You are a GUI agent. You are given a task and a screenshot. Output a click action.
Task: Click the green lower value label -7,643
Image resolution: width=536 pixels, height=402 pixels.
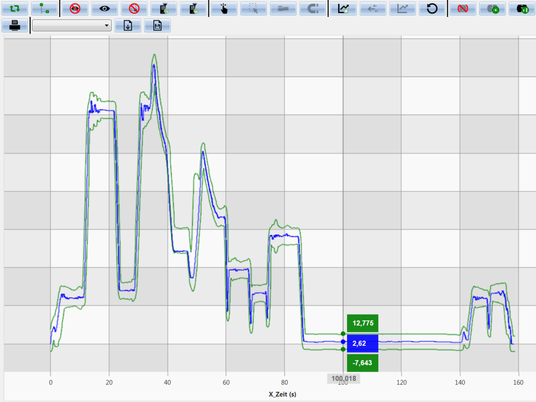(x=363, y=363)
